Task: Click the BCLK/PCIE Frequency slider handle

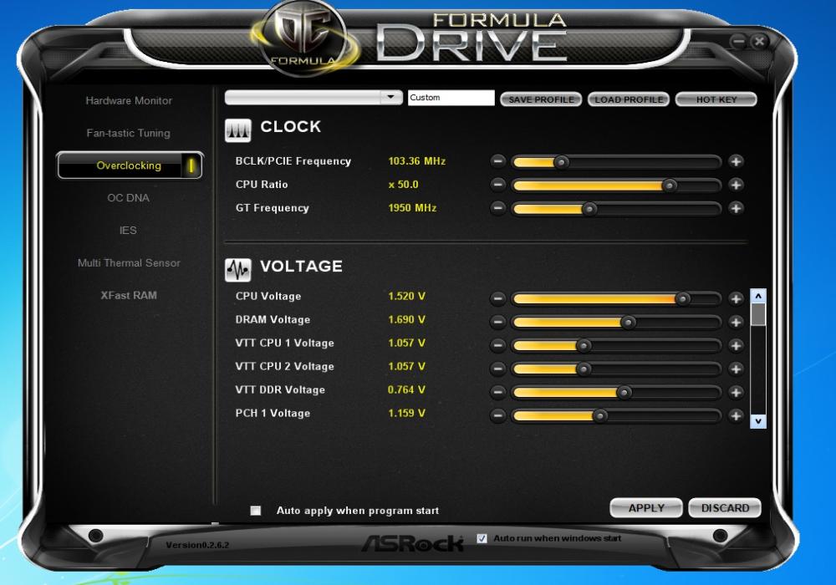Action: coord(561,161)
